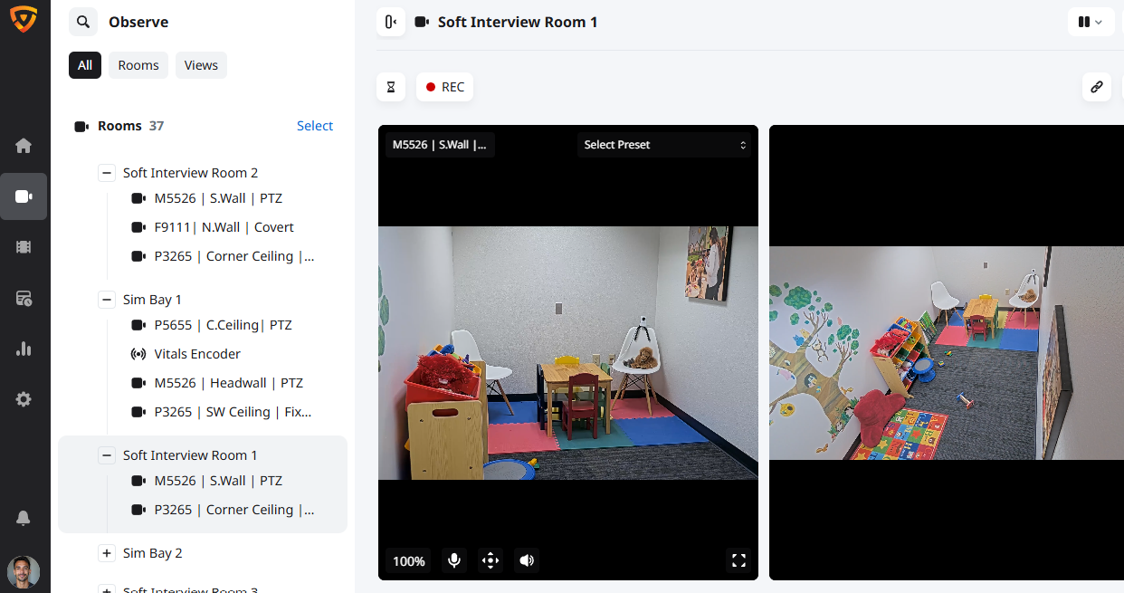Open the analytics bar chart icon
This screenshot has width=1124, height=593.
pyautogui.click(x=24, y=349)
